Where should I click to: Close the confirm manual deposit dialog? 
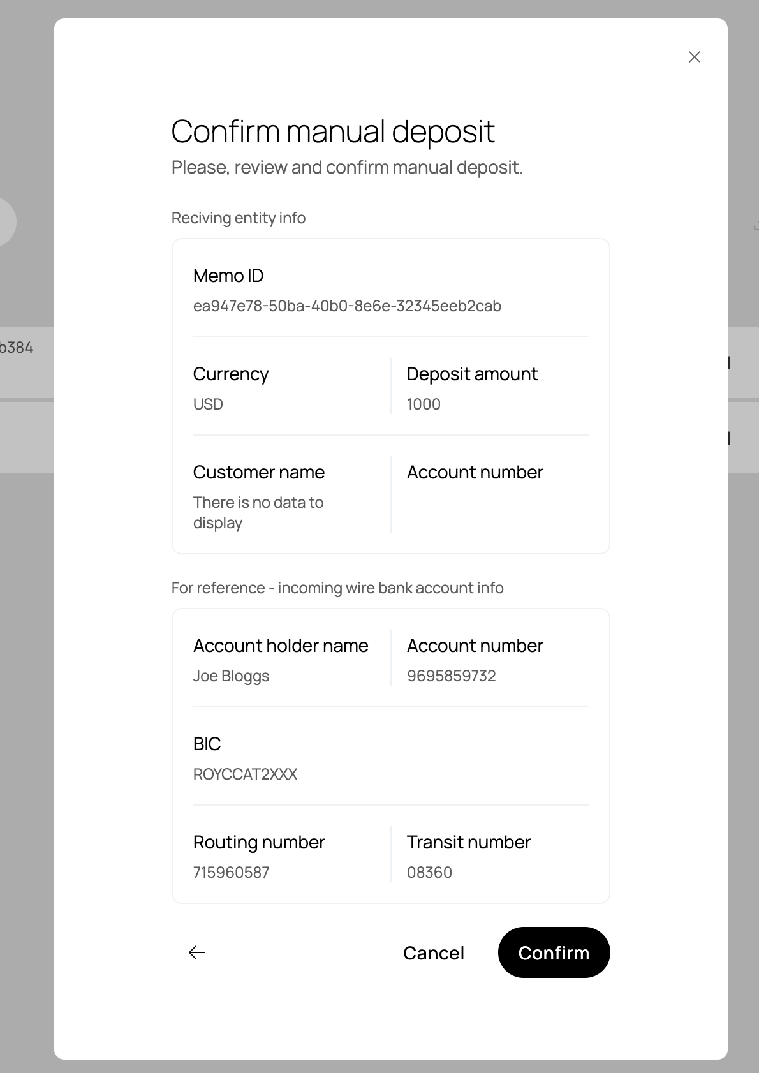pos(695,57)
